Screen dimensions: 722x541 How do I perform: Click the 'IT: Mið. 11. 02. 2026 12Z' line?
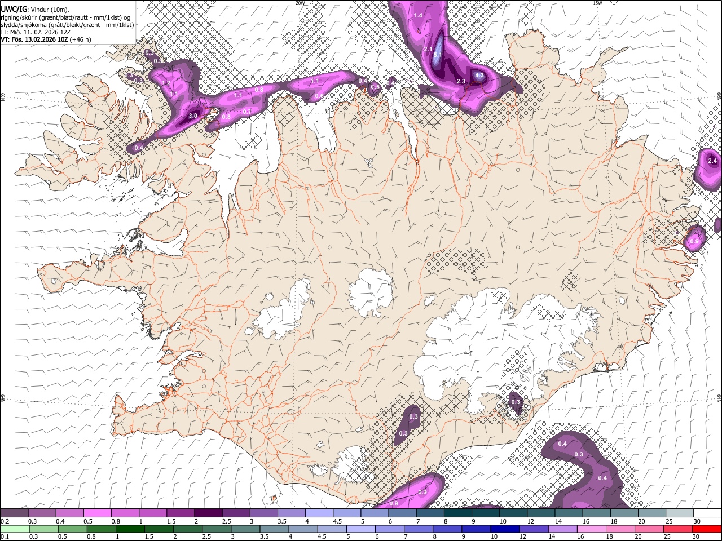click(36, 32)
